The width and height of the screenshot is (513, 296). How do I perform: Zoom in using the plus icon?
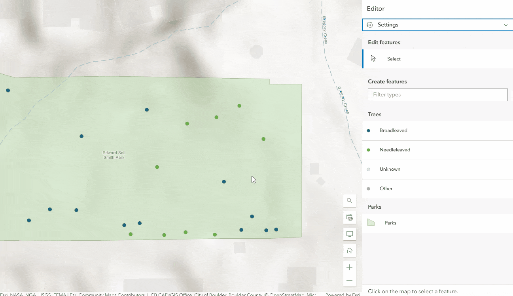[x=349, y=267]
